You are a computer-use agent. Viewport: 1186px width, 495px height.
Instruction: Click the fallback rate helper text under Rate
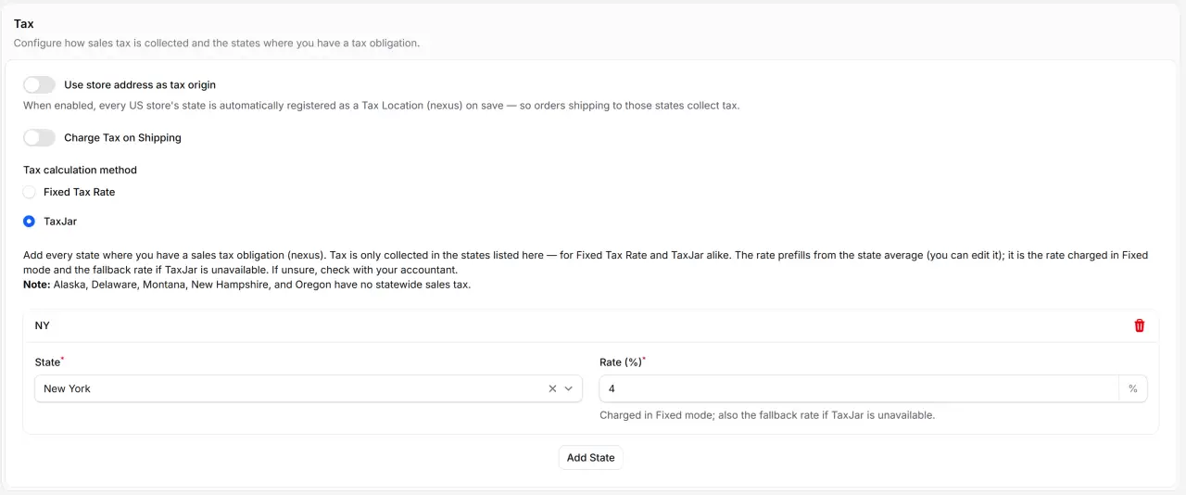(767, 415)
